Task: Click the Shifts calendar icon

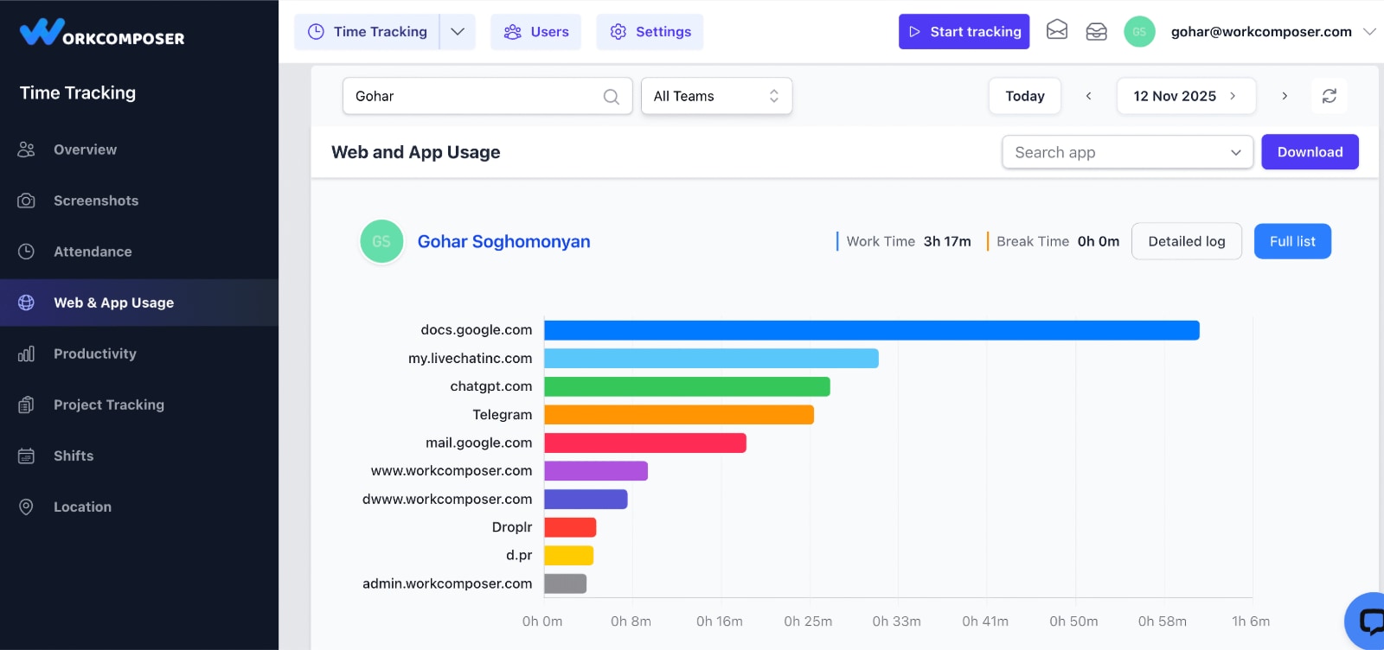Action: [26, 456]
